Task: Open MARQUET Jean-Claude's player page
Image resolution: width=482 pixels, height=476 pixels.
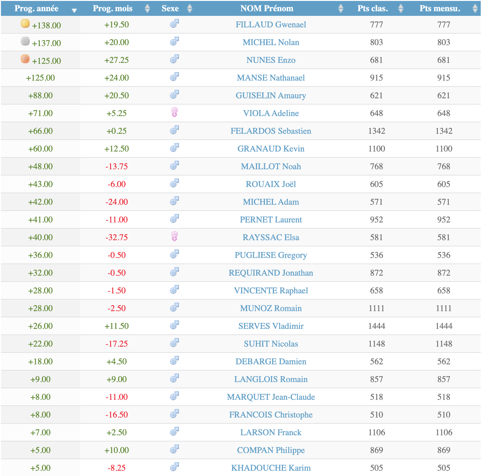Action: [271, 397]
